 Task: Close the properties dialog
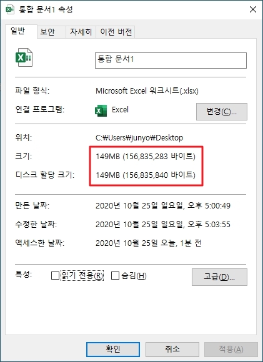(x=253, y=9)
